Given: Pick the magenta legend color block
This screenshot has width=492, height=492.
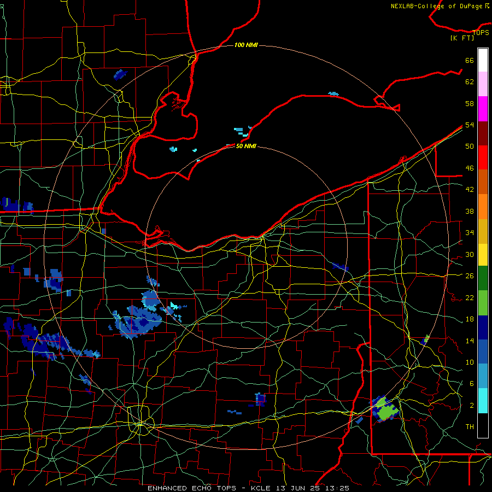Looking at the screenshot, I should click(x=483, y=109).
